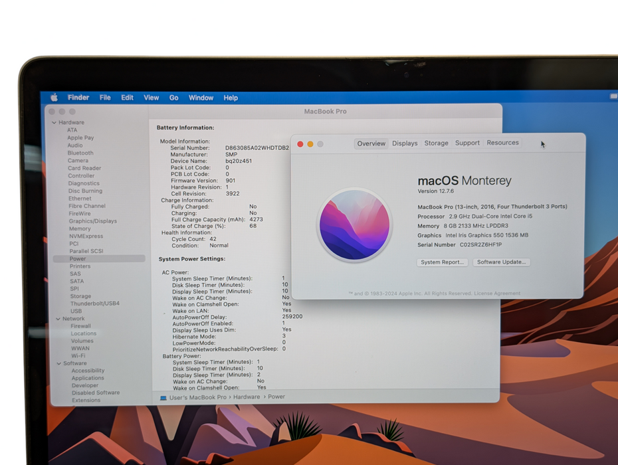
Task: Select Firewall under Network
Action: point(81,326)
